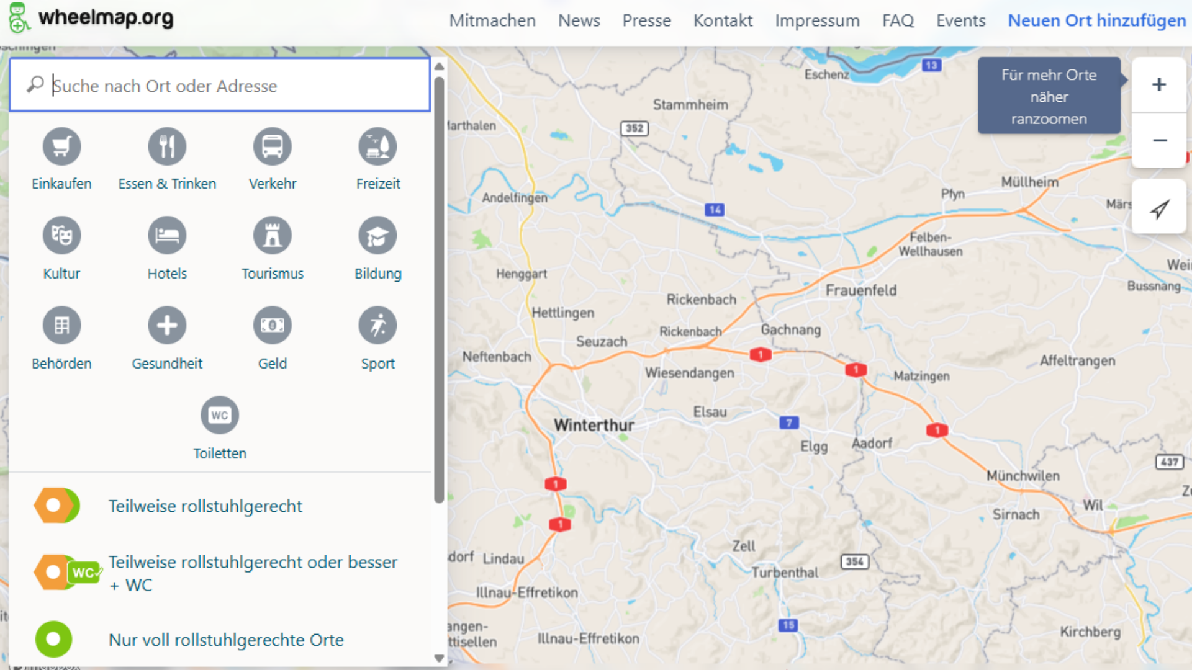Filter Nur voll rollstuhlgerechte Orte
This screenshot has height=670, width=1192.
click(x=220, y=640)
